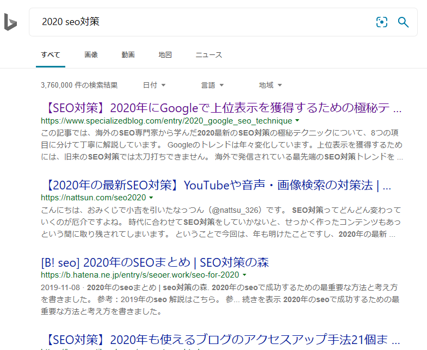This screenshot has height=350, width=427.
Task: Open result '[B! seo] 2020年のSEOまとめ'
Action: pyautogui.click(x=155, y=262)
